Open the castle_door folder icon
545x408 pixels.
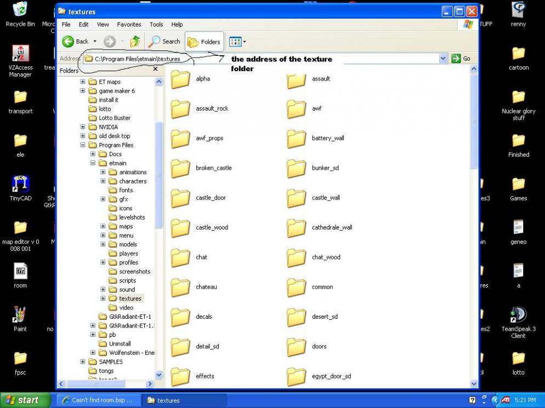click(x=180, y=198)
